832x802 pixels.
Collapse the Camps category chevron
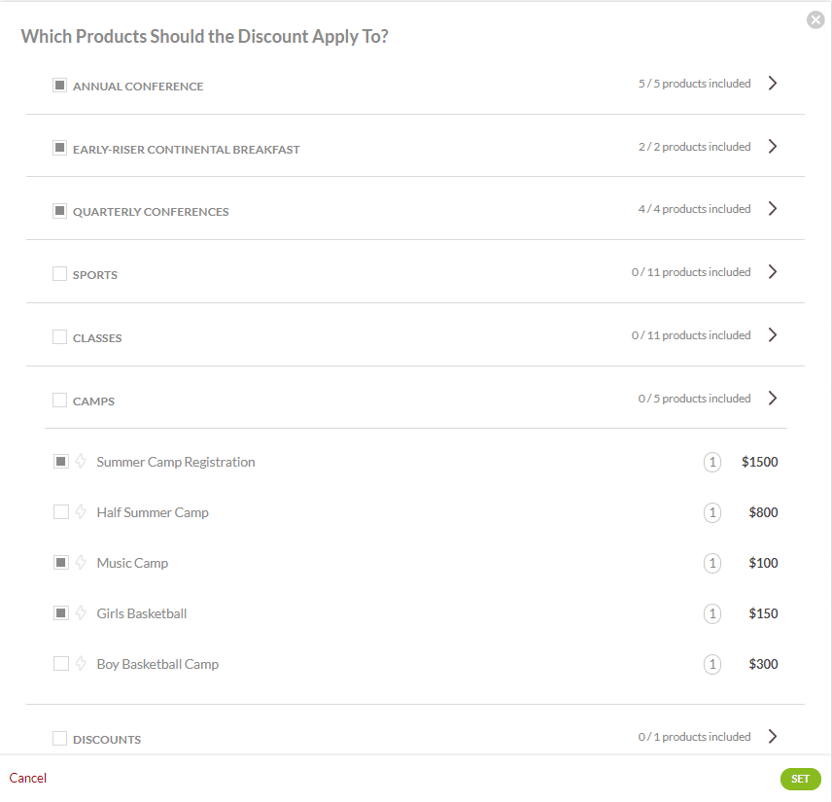point(773,398)
